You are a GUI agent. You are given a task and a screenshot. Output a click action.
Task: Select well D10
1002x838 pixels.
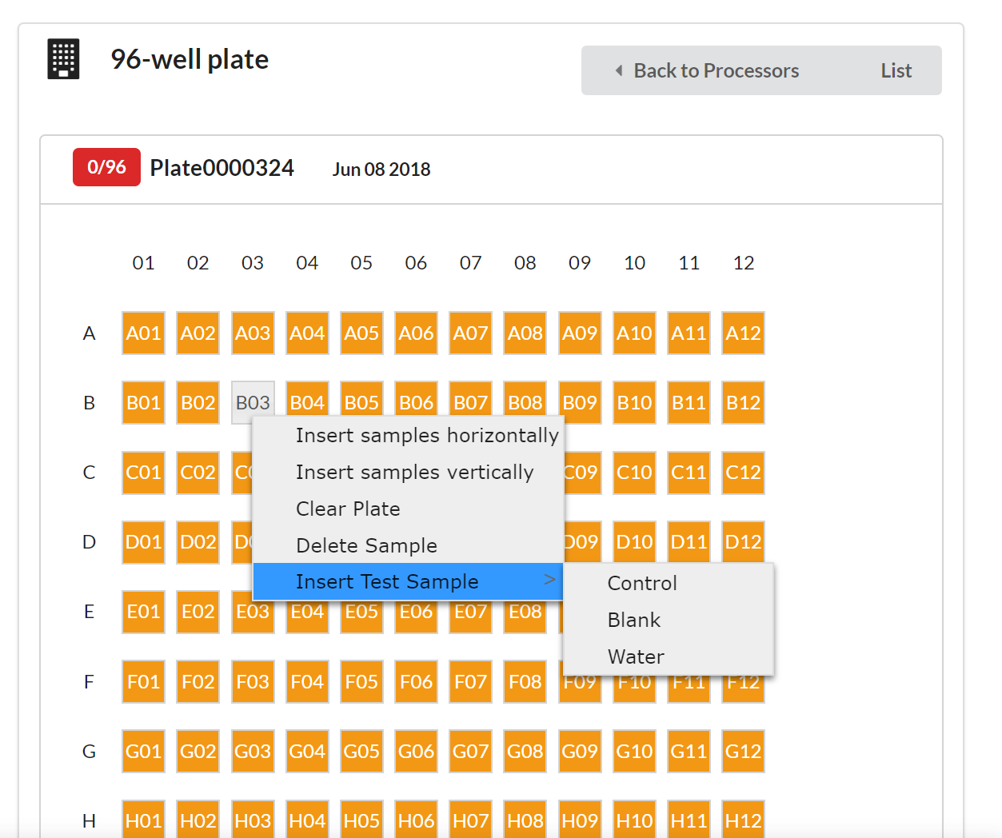click(634, 542)
